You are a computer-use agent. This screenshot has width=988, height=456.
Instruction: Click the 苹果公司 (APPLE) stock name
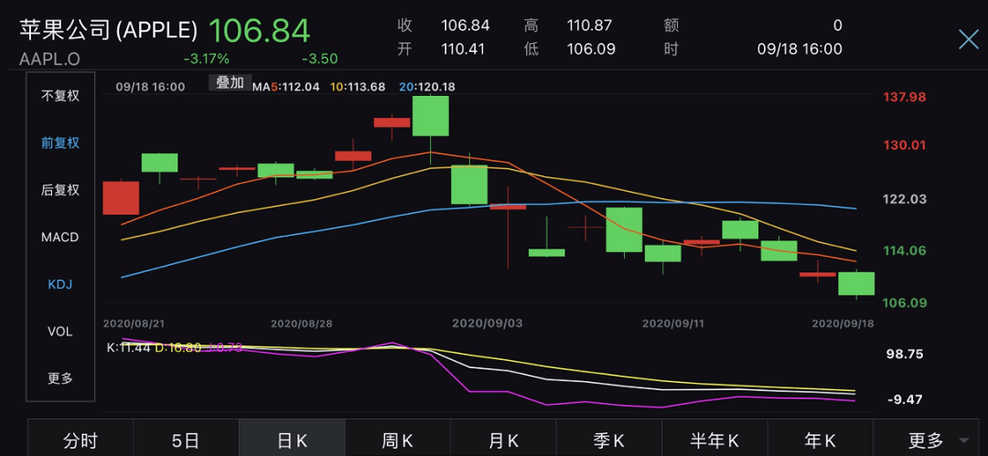coord(108,29)
